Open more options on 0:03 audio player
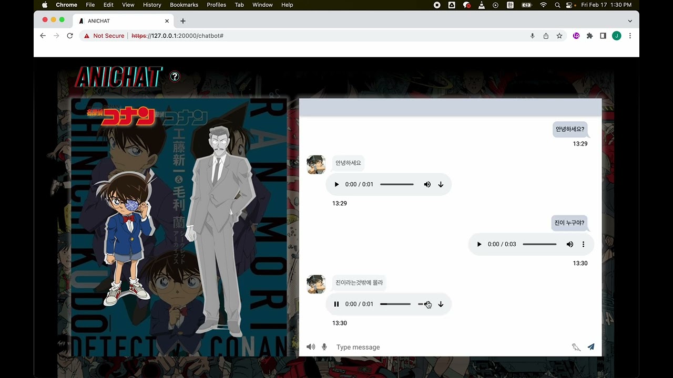The height and width of the screenshot is (378, 673). tap(583, 244)
